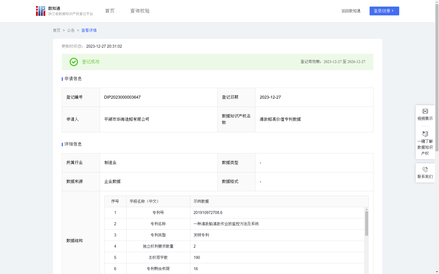Click the 申请信息 section heading
The width and height of the screenshot is (439, 274).
point(73,79)
